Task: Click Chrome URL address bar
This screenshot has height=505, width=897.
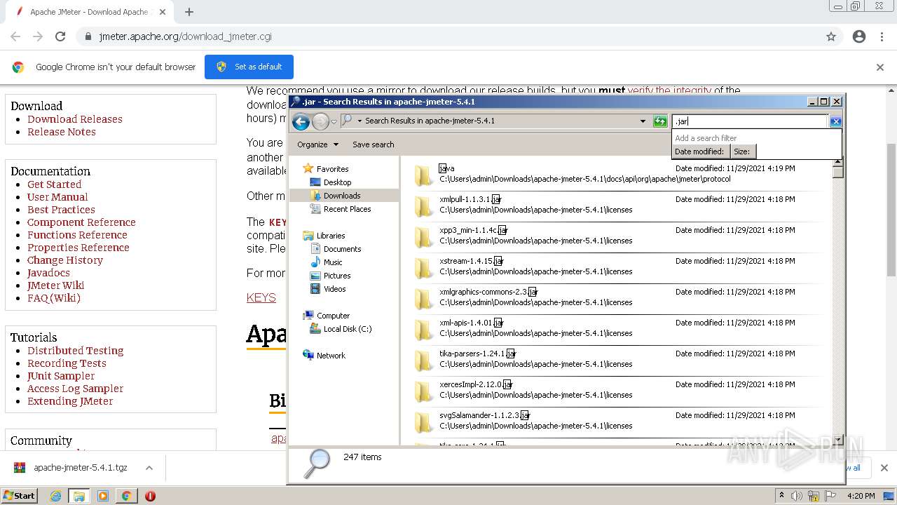Action: click(x=448, y=36)
